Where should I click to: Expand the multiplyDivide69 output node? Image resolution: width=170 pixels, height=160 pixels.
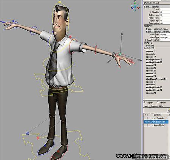tap(154, 60)
